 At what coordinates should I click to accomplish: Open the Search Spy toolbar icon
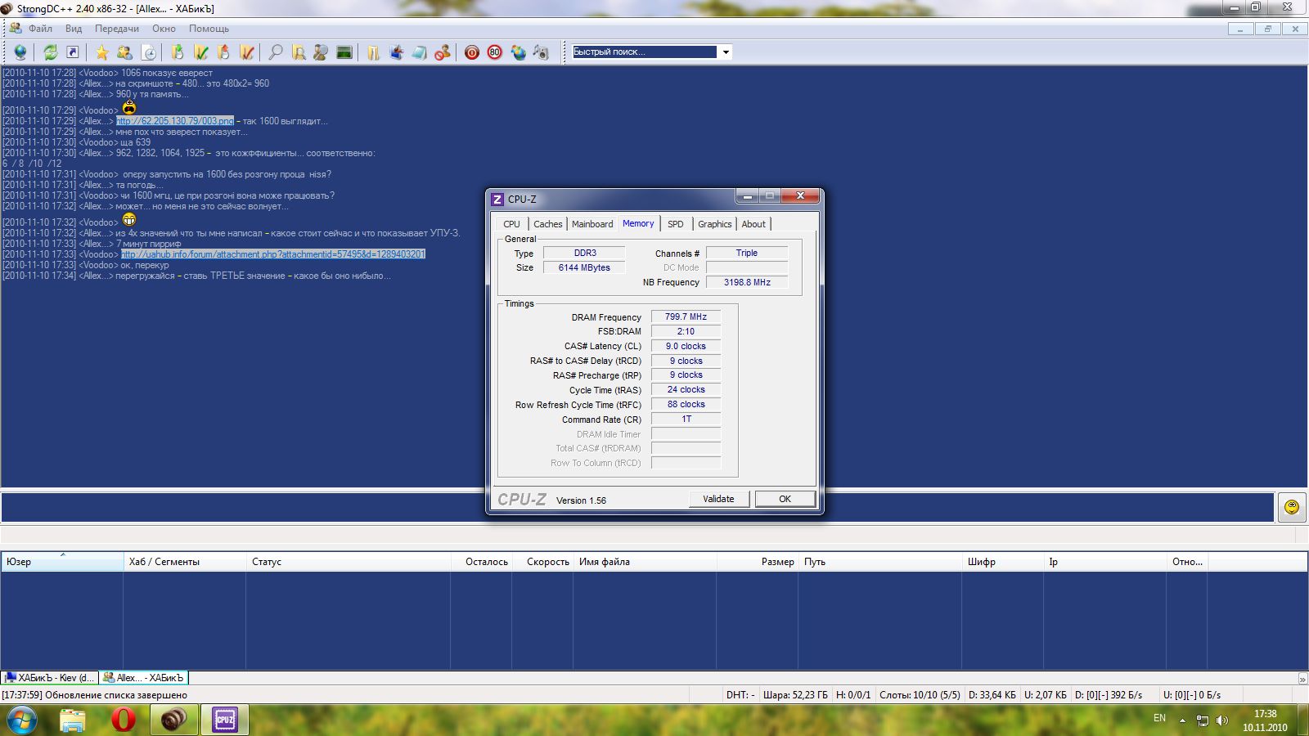(x=321, y=52)
